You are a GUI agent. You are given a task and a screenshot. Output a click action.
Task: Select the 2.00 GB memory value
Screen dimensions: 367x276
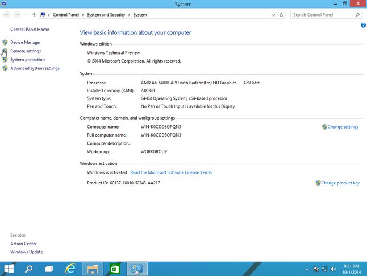coord(148,90)
